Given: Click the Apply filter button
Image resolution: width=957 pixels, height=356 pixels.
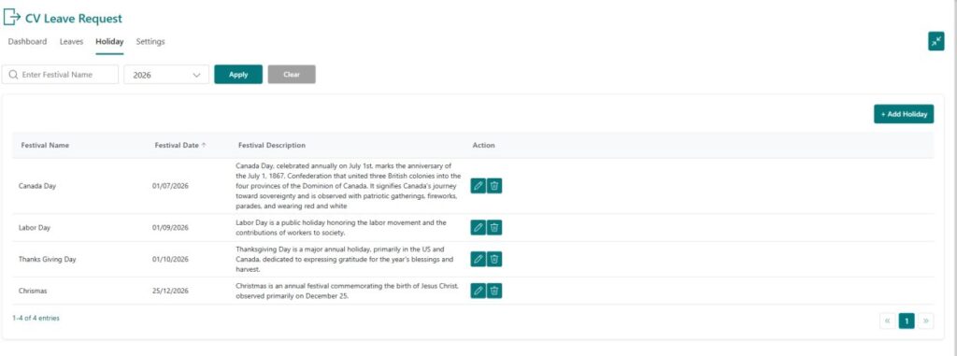Looking at the screenshot, I should (x=238, y=75).
